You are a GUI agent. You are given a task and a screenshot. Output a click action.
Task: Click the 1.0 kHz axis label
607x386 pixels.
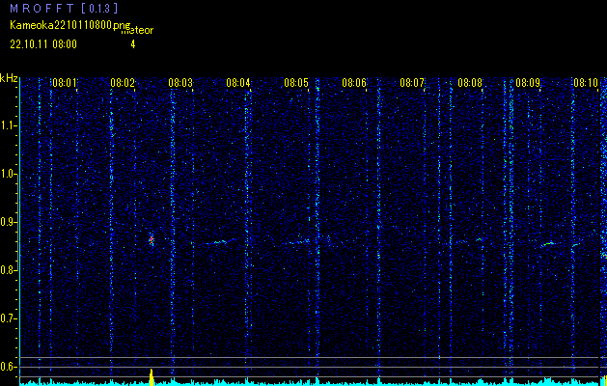(9, 175)
